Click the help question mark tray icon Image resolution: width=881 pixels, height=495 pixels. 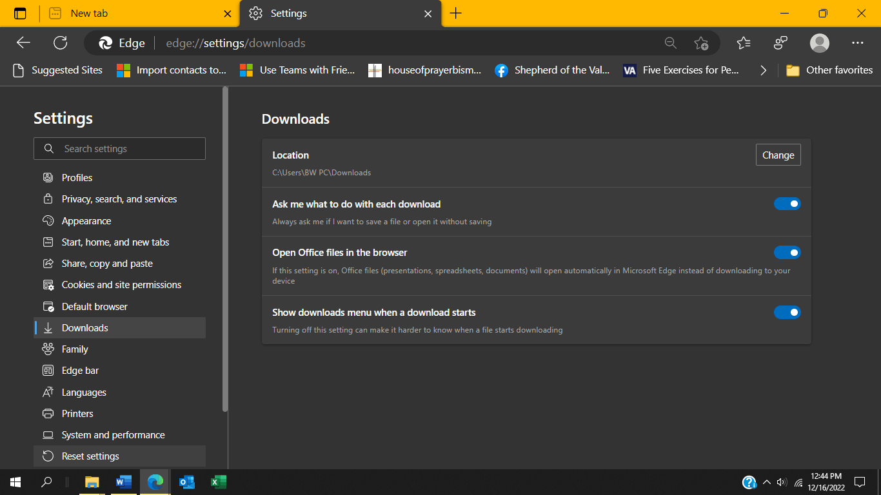pos(749,481)
